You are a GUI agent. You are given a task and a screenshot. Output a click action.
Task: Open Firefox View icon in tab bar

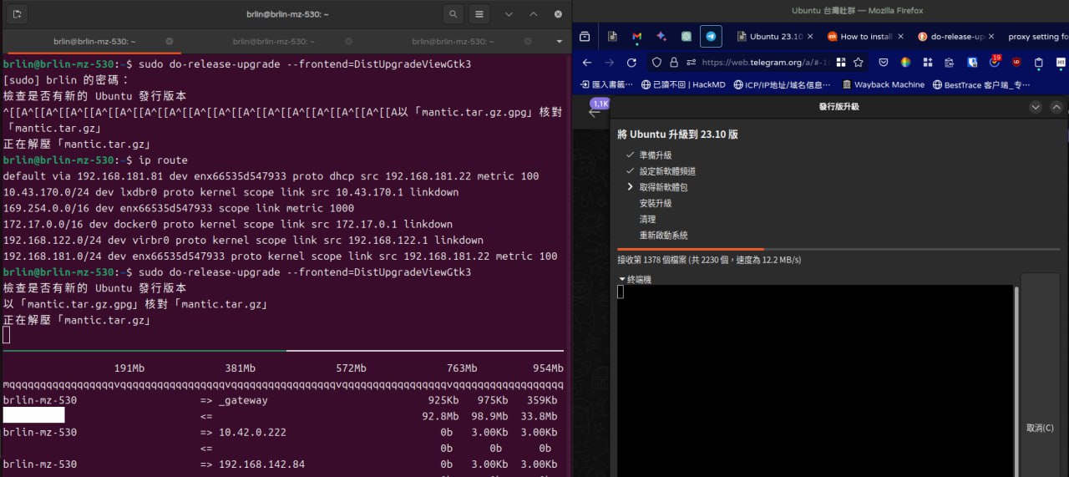tap(585, 37)
